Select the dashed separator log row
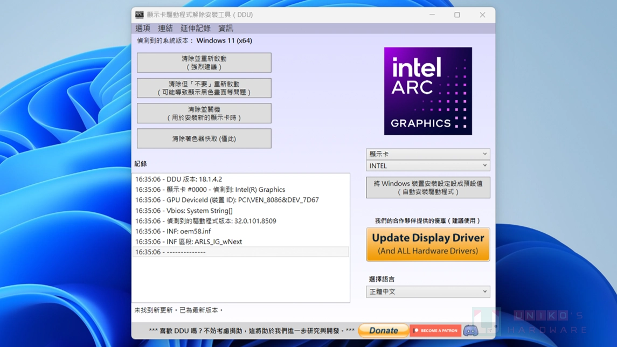This screenshot has height=347, width=617. click(241, 252)
